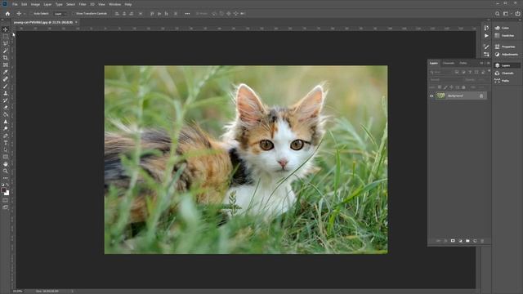Open the File menu

click(15, 4)
